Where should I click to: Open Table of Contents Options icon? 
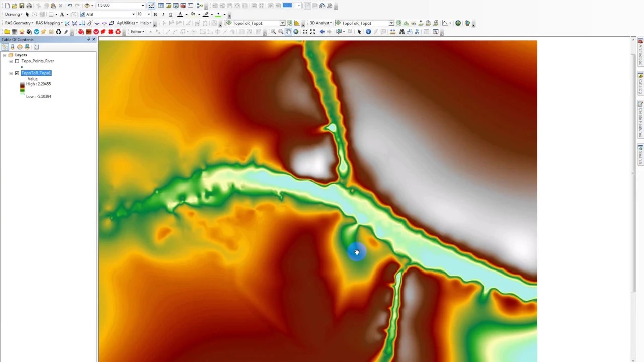click(36, 47)
